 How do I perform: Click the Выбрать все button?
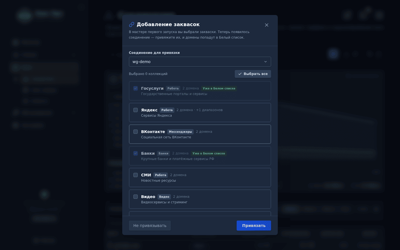click(x=253, y=74)
